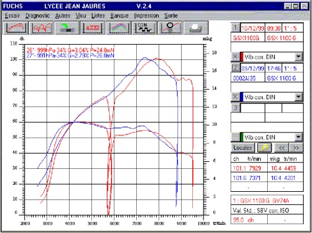Expand the green curve Vilb corr. DIN dropdown
312x233 pixels.
coord(298,137)
